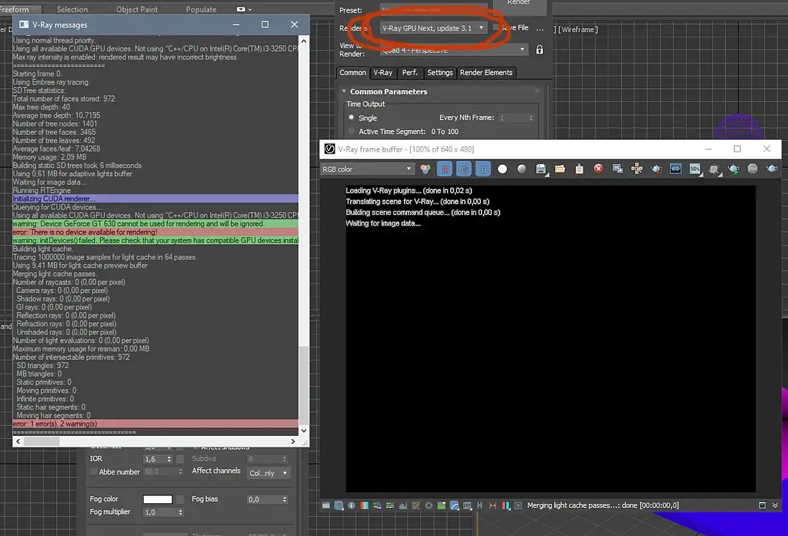Switch to the Settings tab
The width and height of the screenshot is (788, 536).
click(x=439, y=73)
